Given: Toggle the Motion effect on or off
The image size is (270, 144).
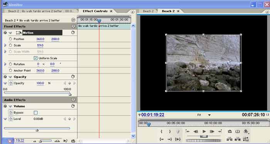Looking at the screenshot, I should (5, 33).
